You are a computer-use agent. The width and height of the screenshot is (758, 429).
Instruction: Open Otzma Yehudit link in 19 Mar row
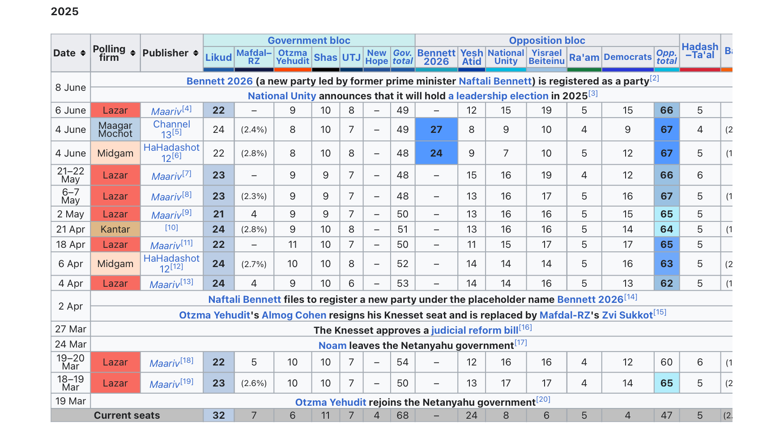click(x=331, y=403)
